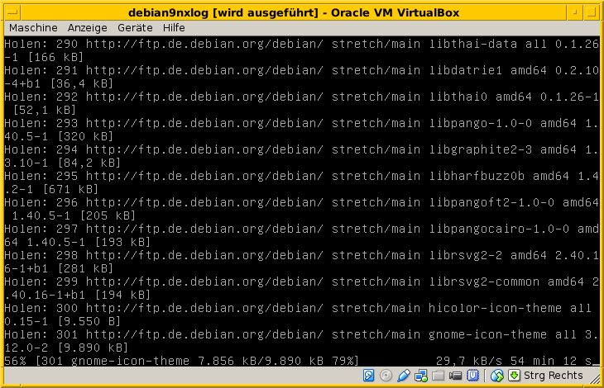This screenshot has width=604, height=388.
Task: Click the optical drive CD icon
Action: 386,376
